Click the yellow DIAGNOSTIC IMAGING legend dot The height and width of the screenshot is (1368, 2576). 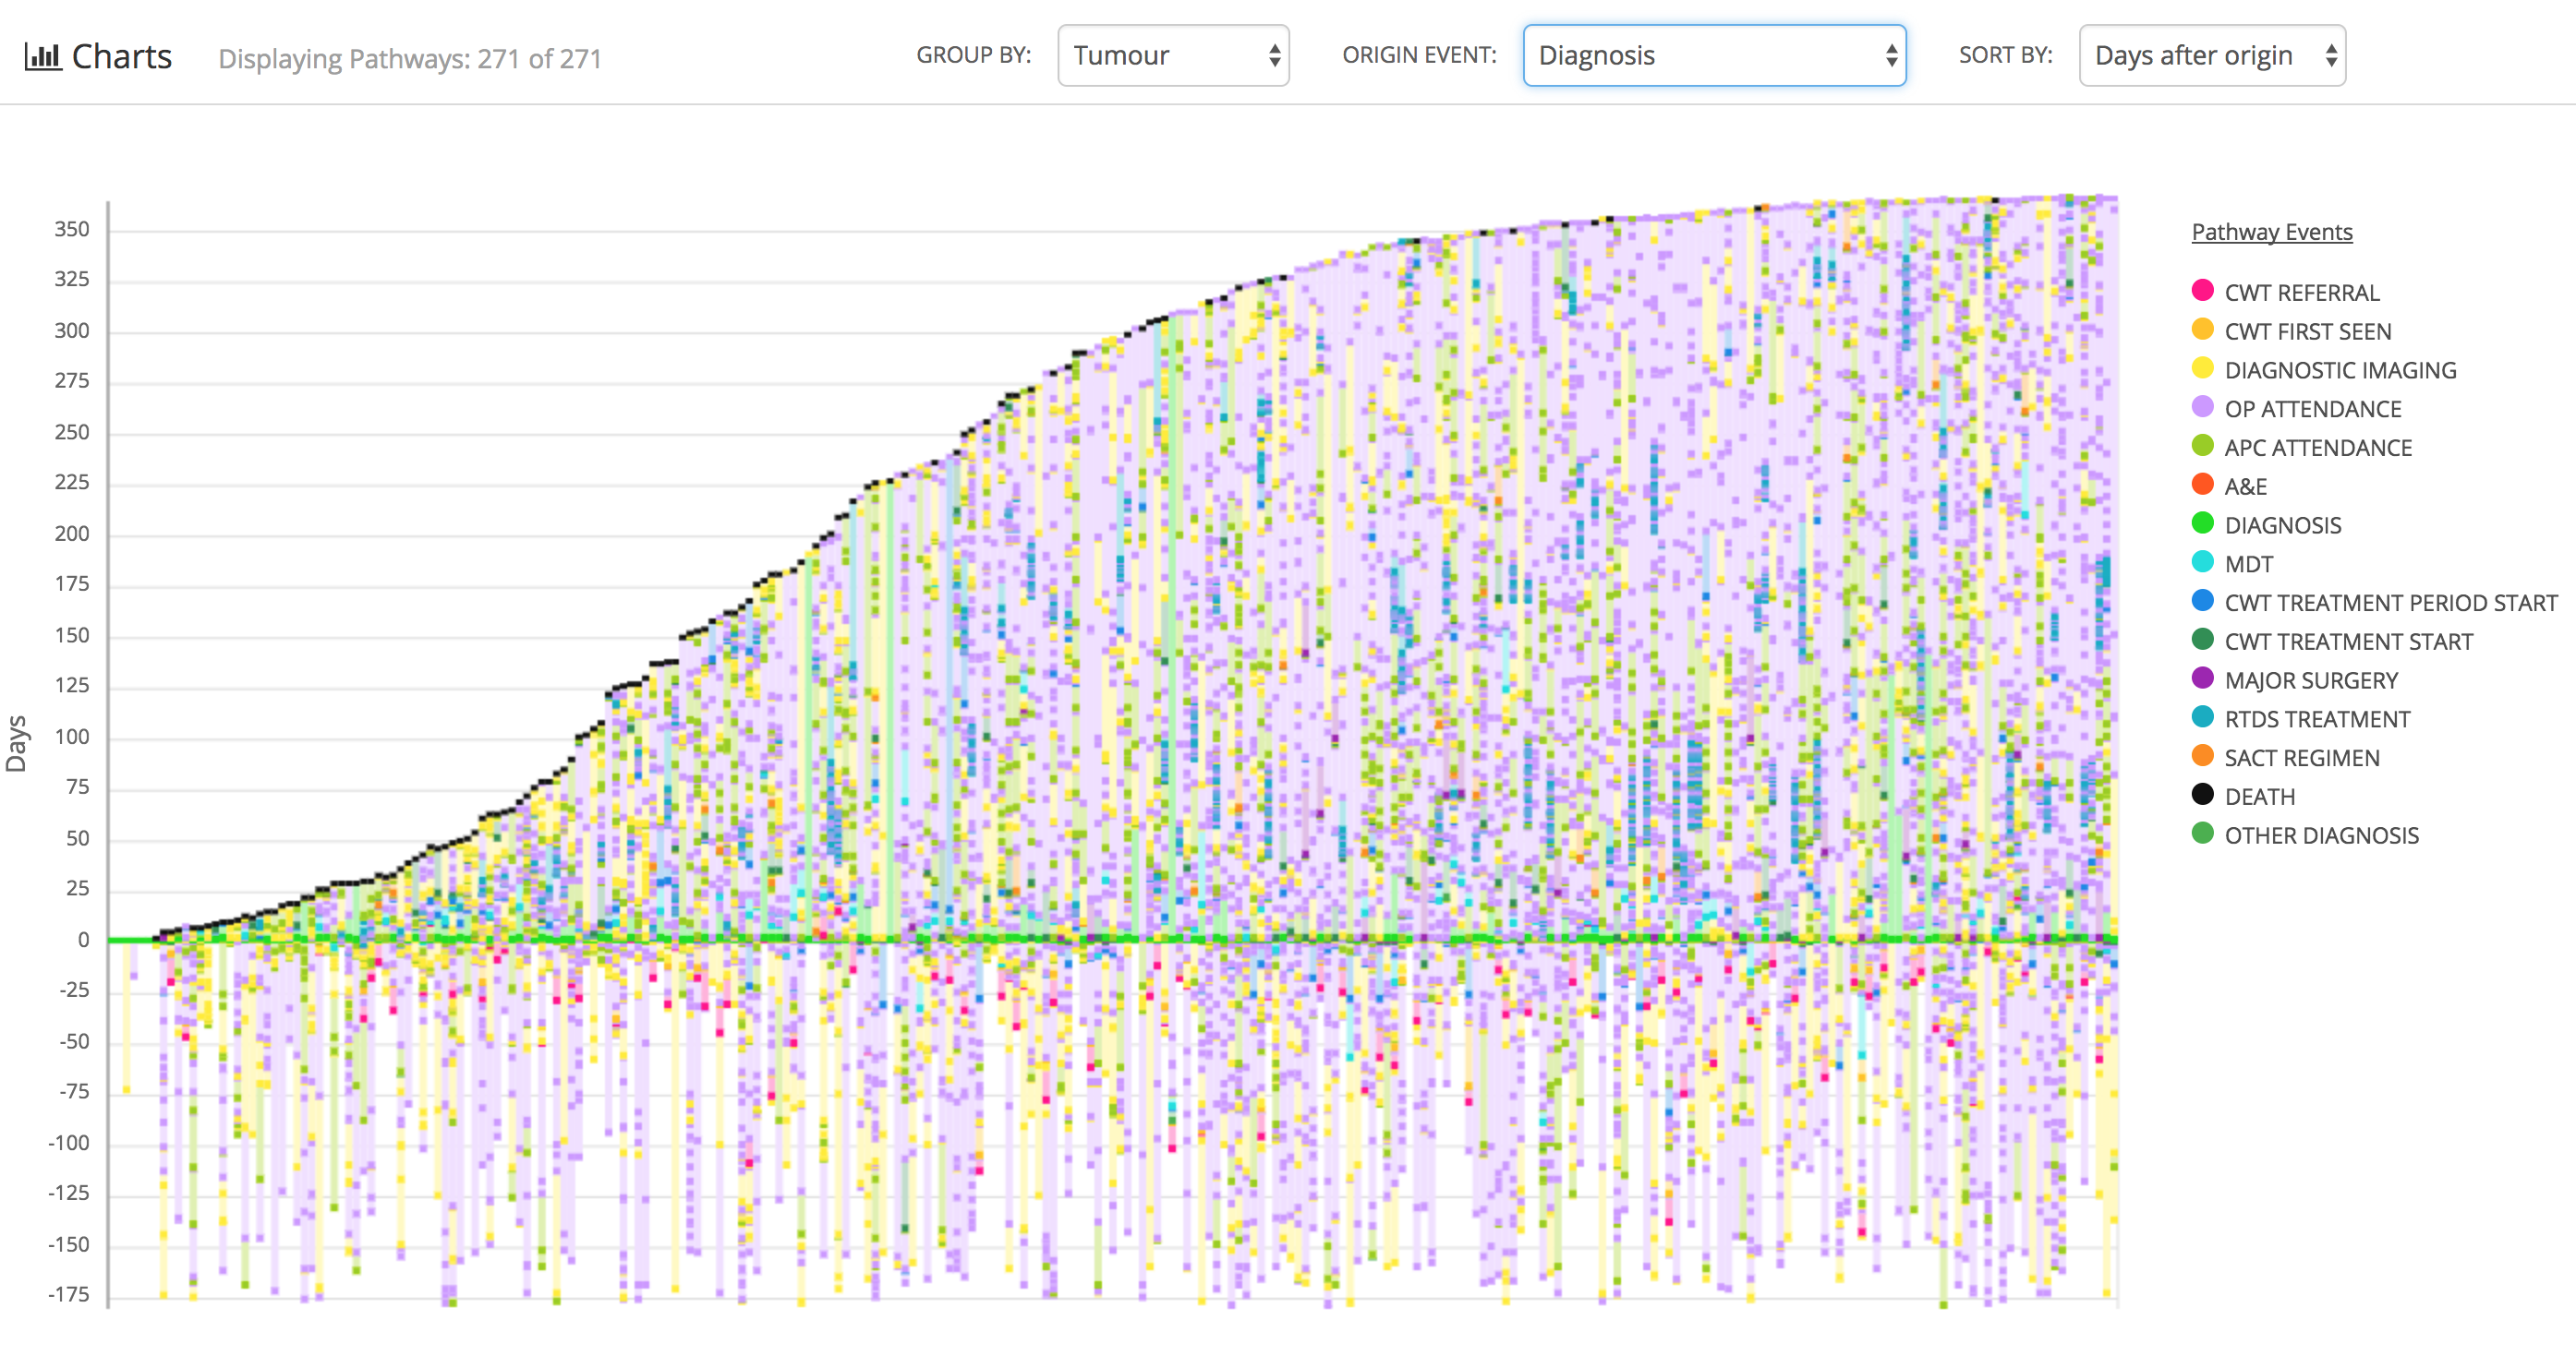pos(2202,367)
